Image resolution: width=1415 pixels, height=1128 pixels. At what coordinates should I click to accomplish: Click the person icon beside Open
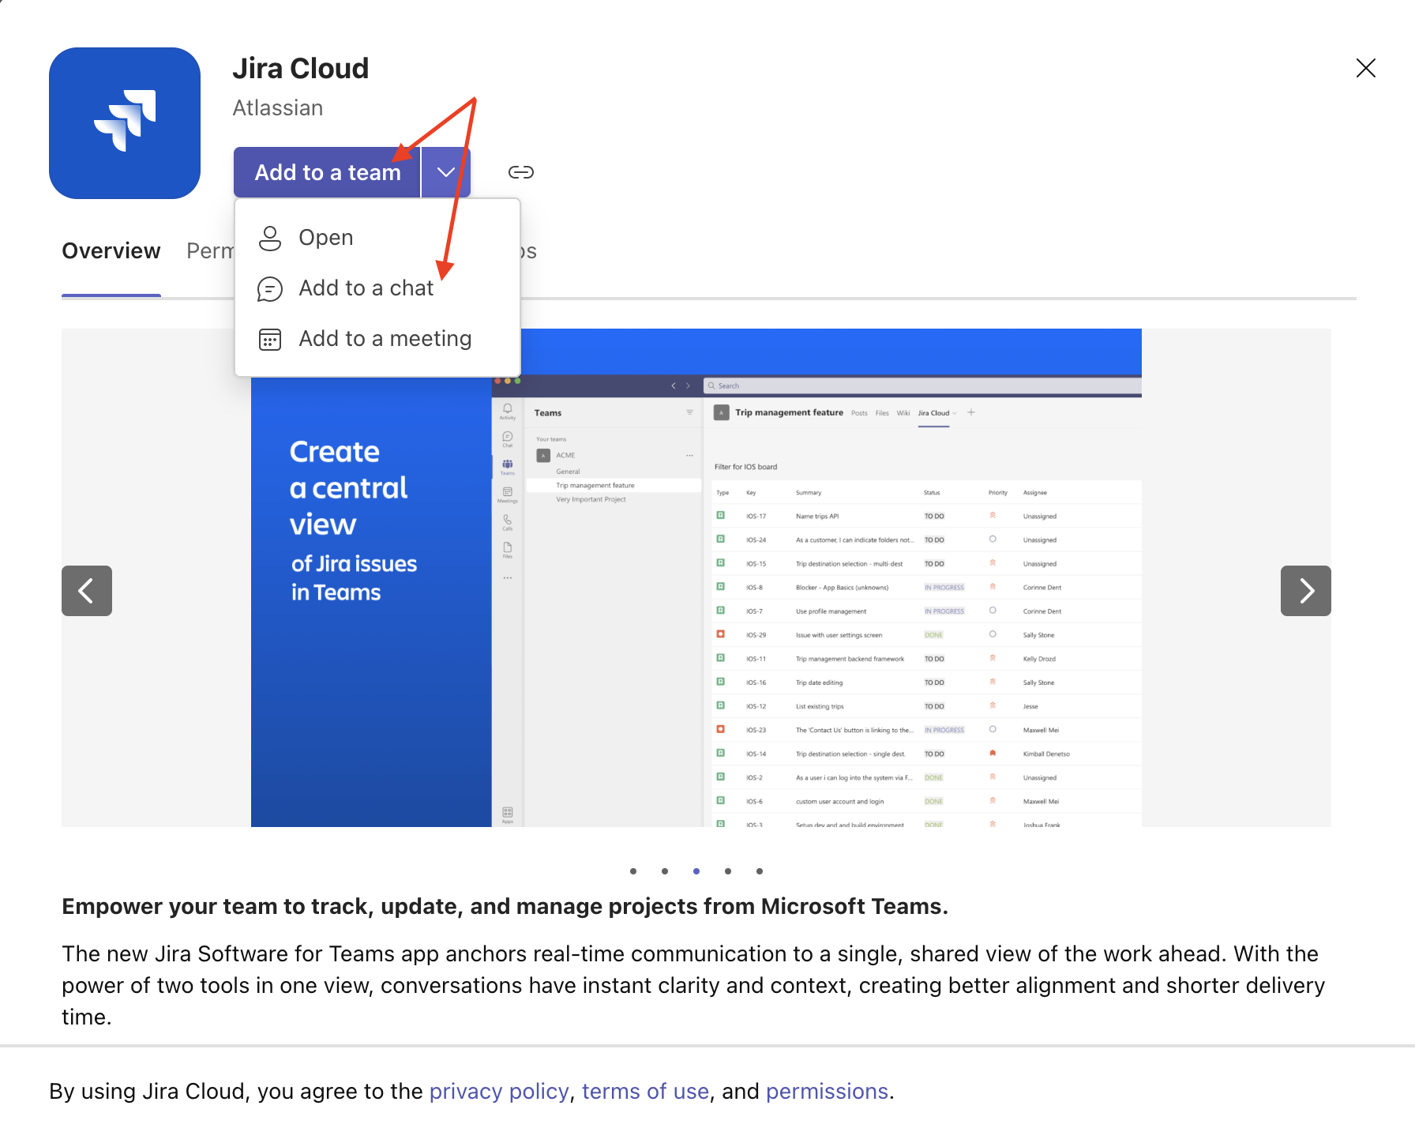pos(269,237)
